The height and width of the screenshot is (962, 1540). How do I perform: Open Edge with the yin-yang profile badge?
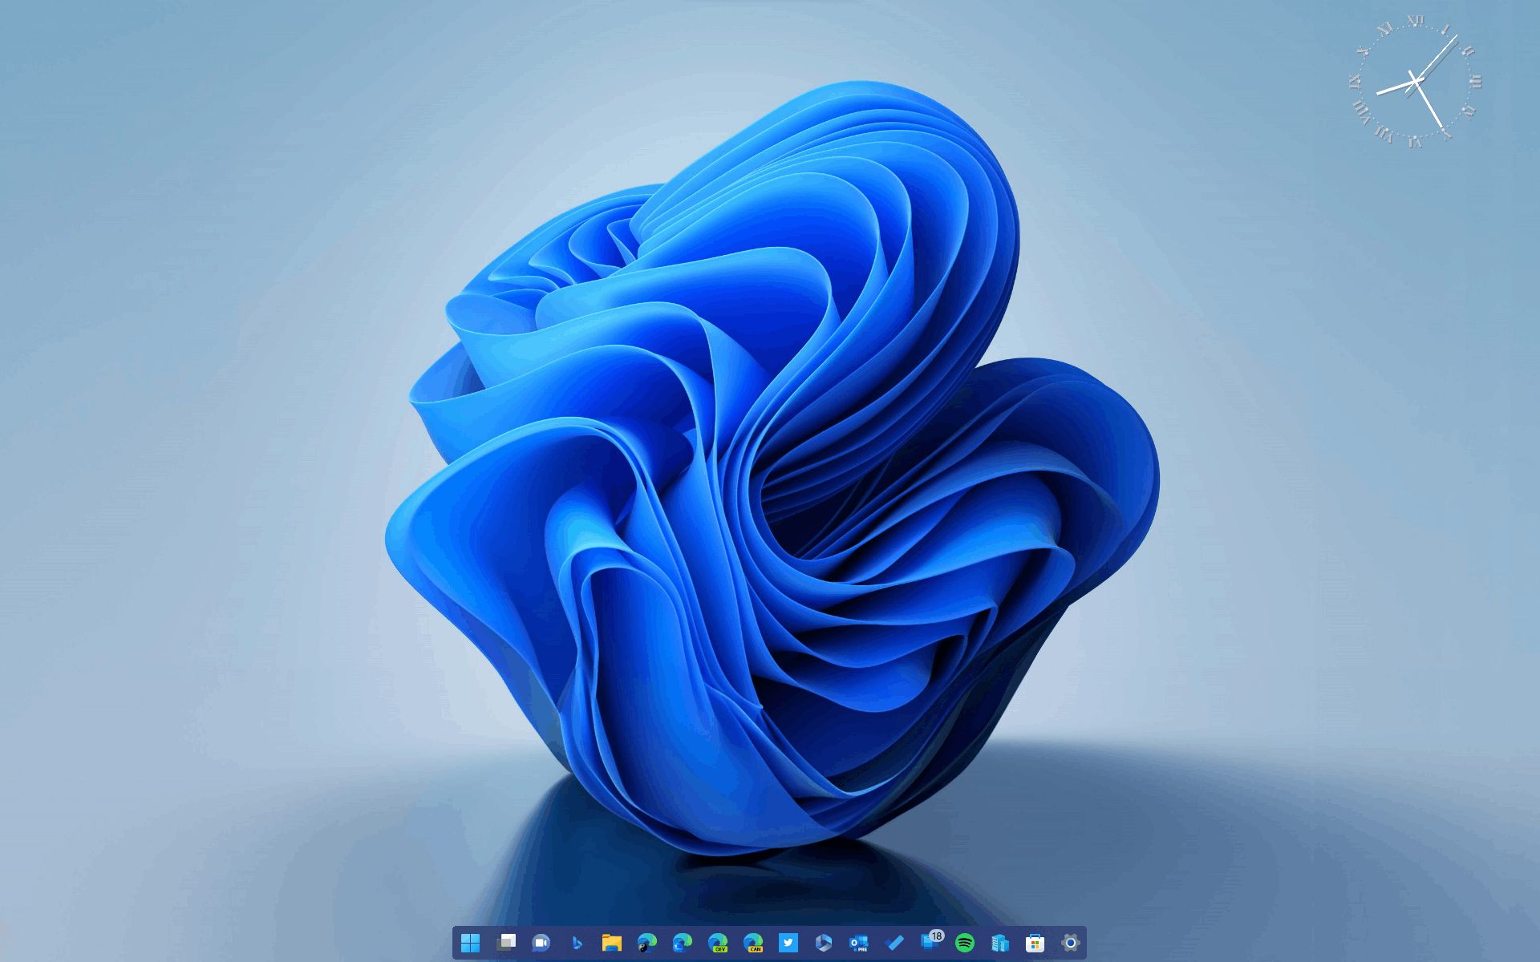[x=647, y=943]
